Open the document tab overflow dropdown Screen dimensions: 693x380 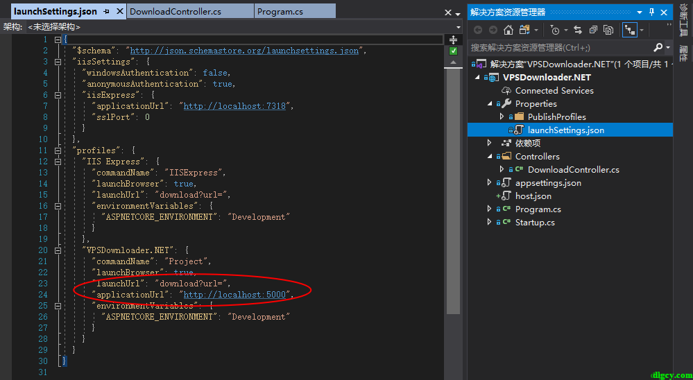tap(458, 14)
